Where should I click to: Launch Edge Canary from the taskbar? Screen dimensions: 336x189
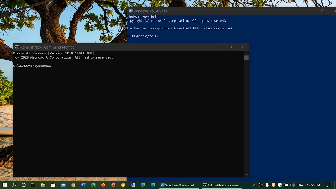pyautogui.click(x=143, y=185)
